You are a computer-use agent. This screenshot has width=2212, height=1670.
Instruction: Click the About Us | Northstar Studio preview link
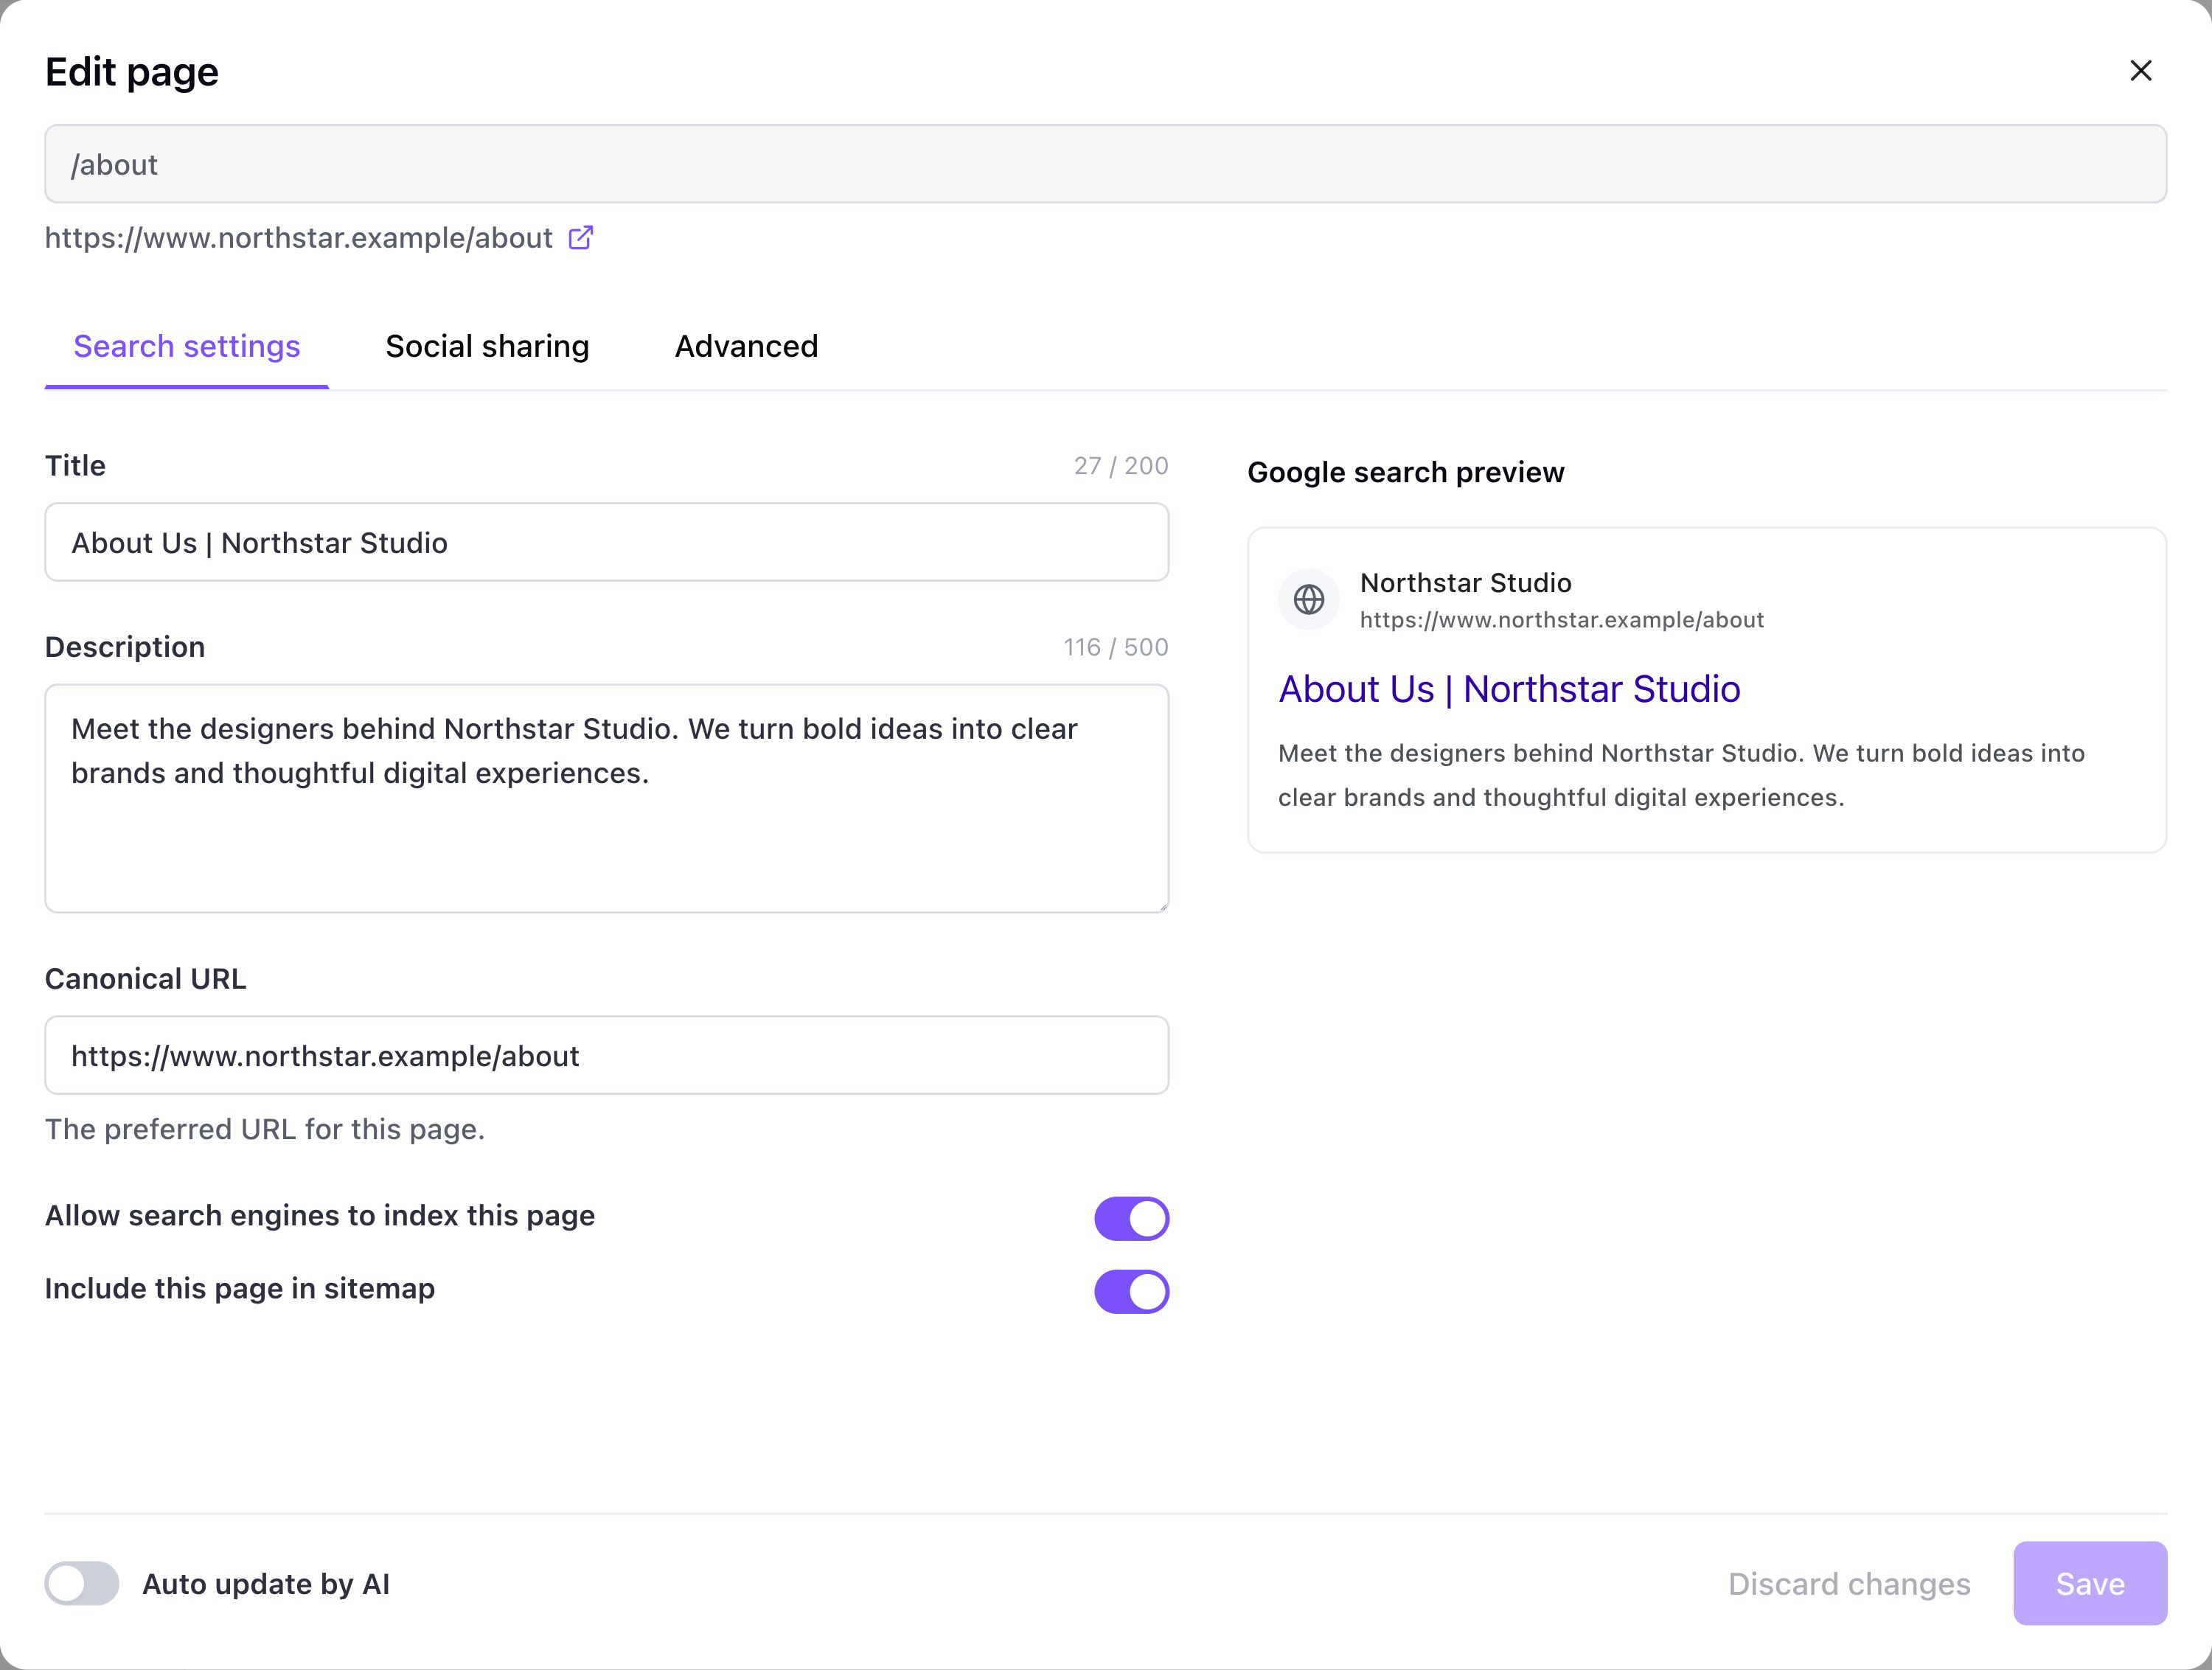click(x=1509, y=689)
